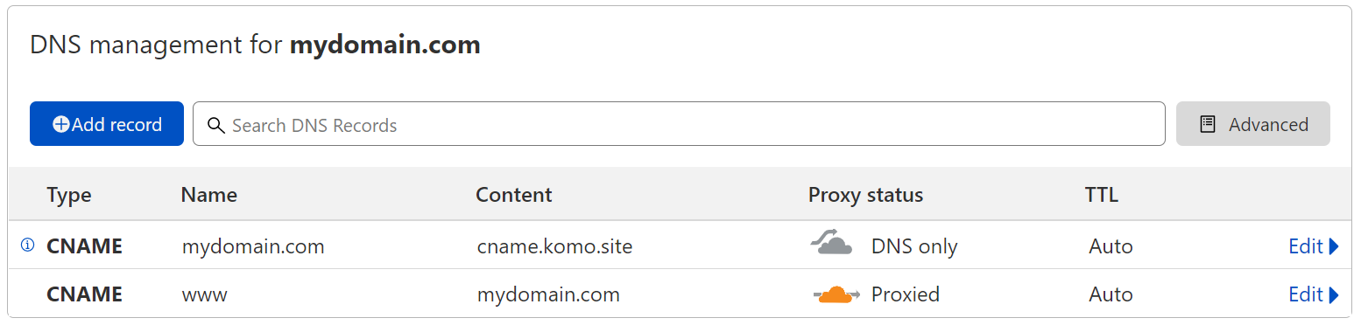Click the arrow next to first Edit
1361x325 pixels.
(1334, 246)
